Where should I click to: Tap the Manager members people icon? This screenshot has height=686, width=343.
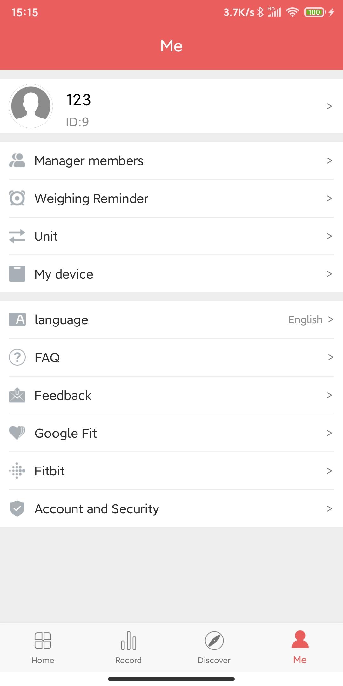tap(17, 161)
